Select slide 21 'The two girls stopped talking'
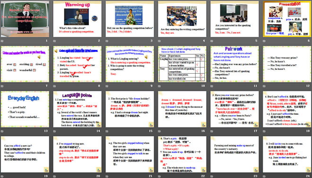 (x=130, y=154)
